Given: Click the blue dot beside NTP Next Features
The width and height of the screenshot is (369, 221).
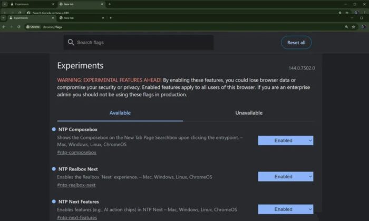Looking at the screenshot, I should tap(54, 201).
